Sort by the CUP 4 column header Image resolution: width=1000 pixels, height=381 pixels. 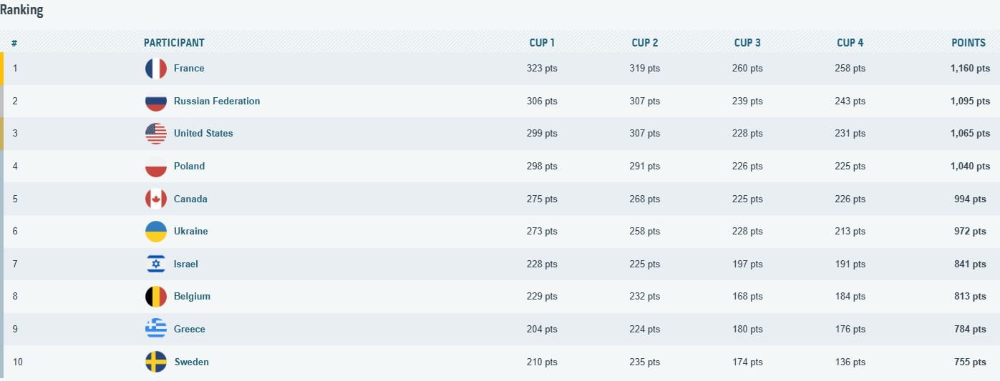(850, 43)
